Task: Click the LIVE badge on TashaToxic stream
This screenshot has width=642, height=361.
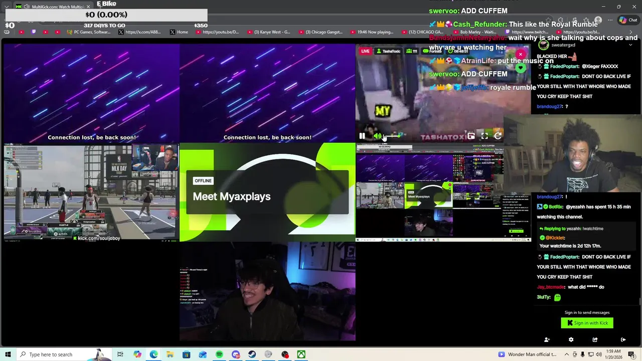Action: pos(365,51)
